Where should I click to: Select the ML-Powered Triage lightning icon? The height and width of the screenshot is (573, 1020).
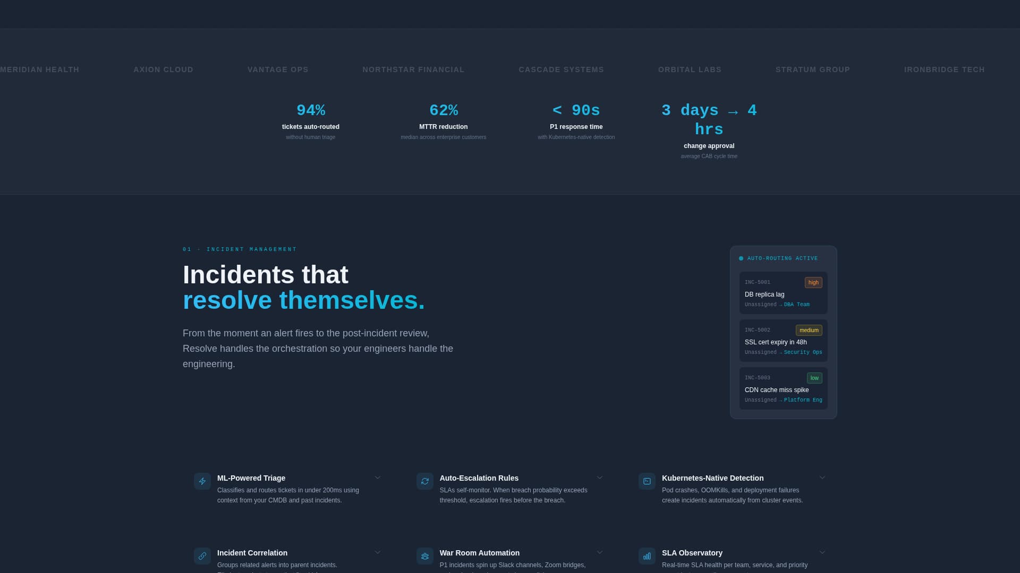pyautogui.click(x=202, y=481)
